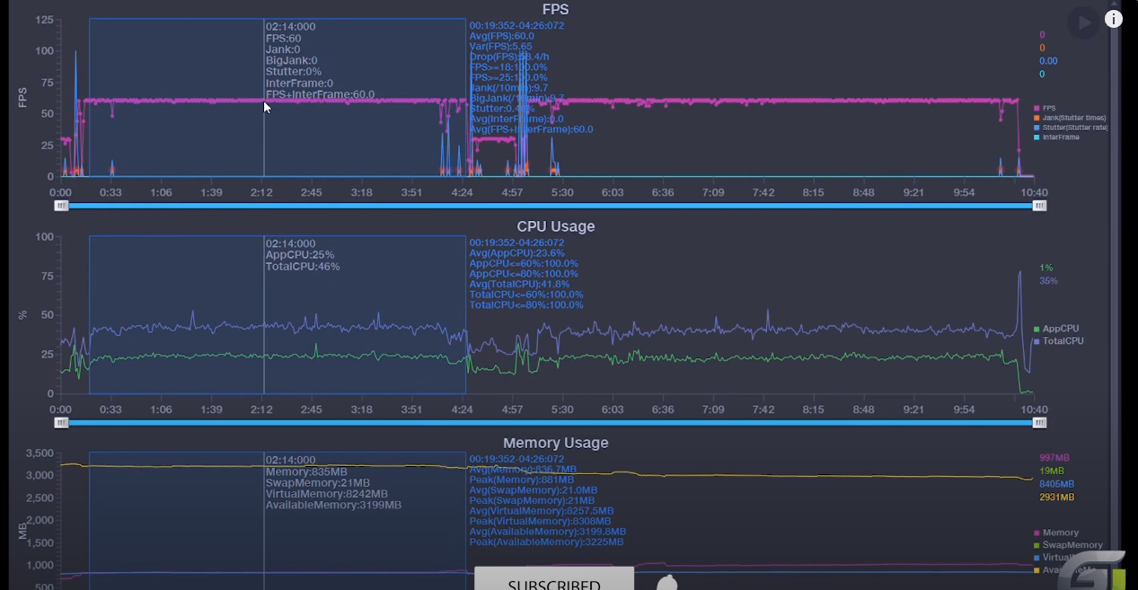1138x590 pixels.
Task: Click the 02:14 cursor line in CPU chart
Action: click(264, 314)
